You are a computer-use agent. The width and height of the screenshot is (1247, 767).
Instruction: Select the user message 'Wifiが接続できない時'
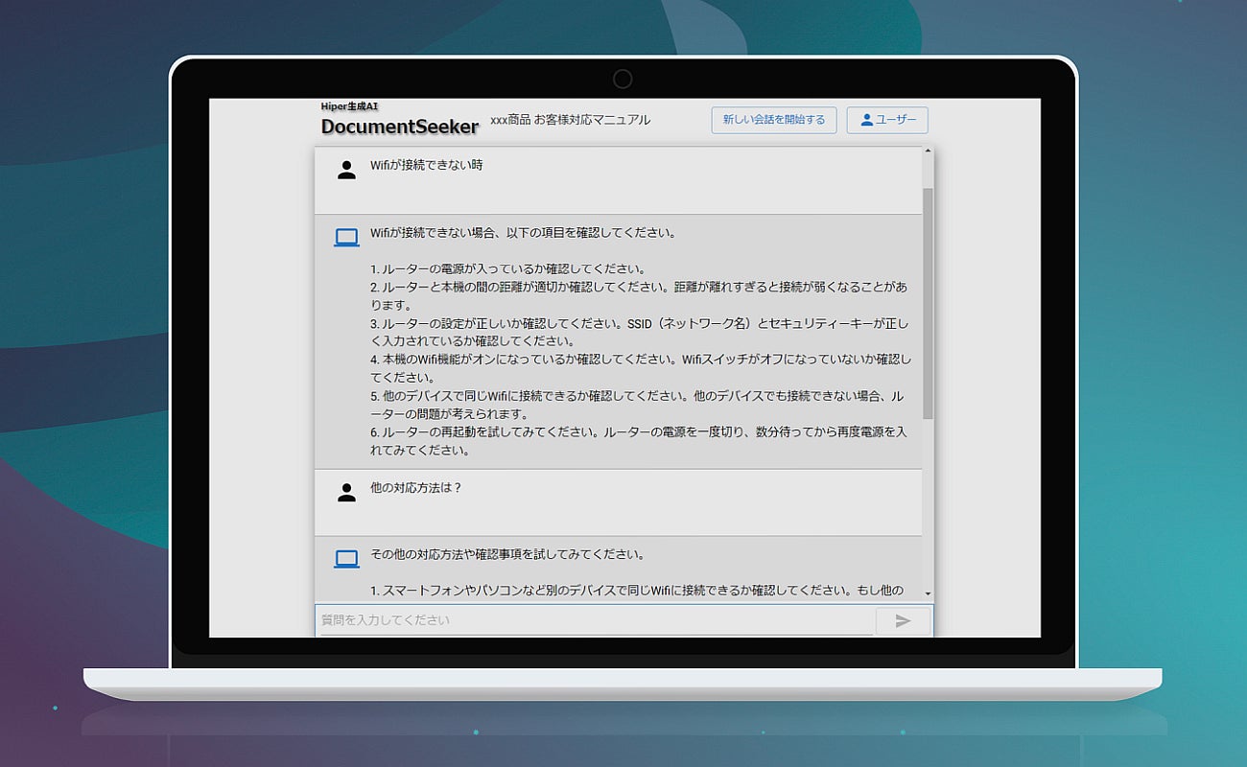point(427,165)
